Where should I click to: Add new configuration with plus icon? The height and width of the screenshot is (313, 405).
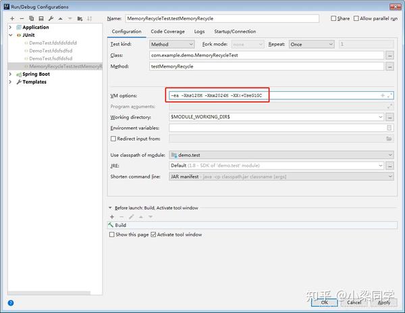click(x=12, y=19)
